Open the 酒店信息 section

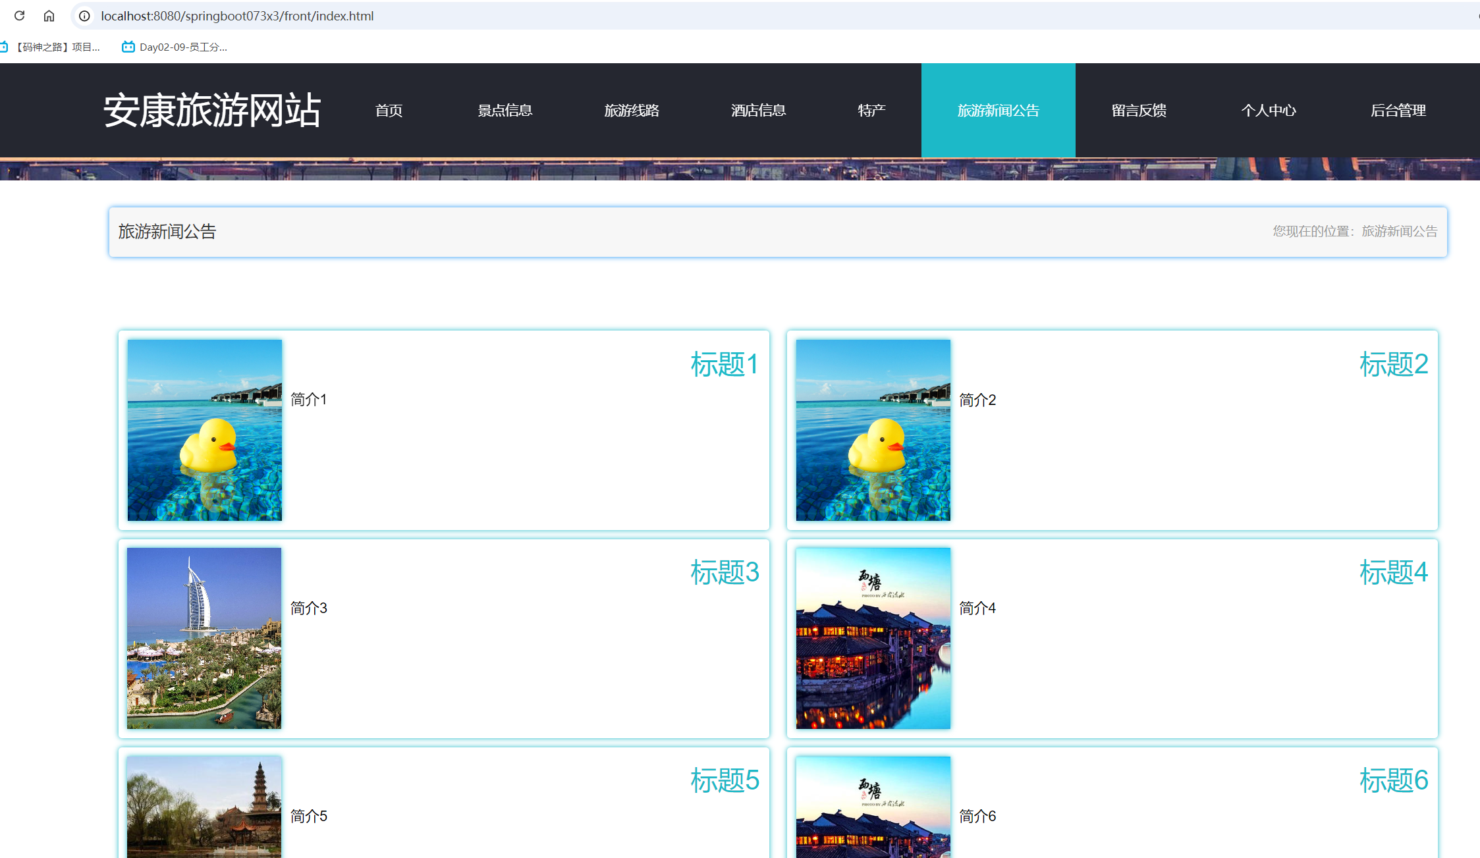[x=757, y=110]
